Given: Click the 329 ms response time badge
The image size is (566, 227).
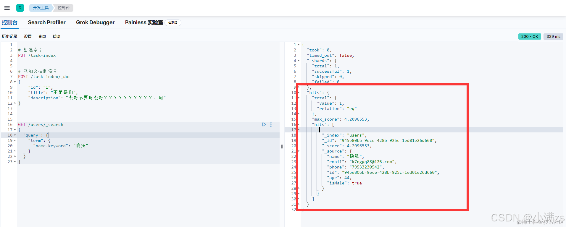Looking at the screenshot, I should [x=553, y=36].
